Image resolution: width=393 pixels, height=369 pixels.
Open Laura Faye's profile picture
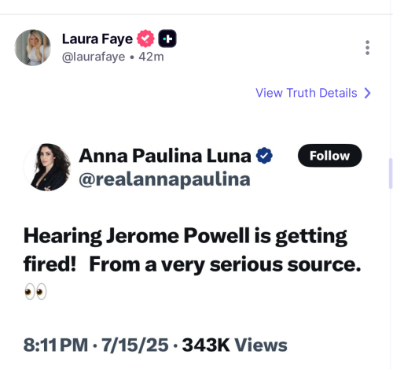point(33,47)
